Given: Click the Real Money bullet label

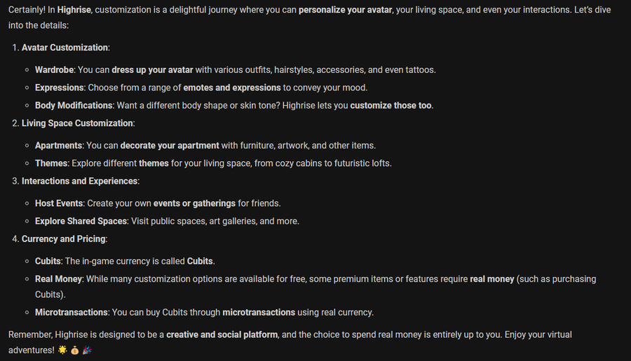Looking at the screenshot, I should [x=58, y=279].
